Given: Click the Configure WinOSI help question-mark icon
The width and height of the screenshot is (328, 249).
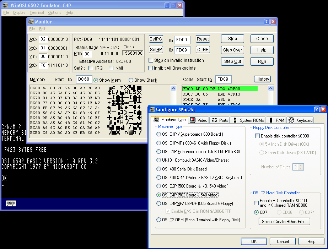Looking at the screenshot, I should [x=317, y=109].
